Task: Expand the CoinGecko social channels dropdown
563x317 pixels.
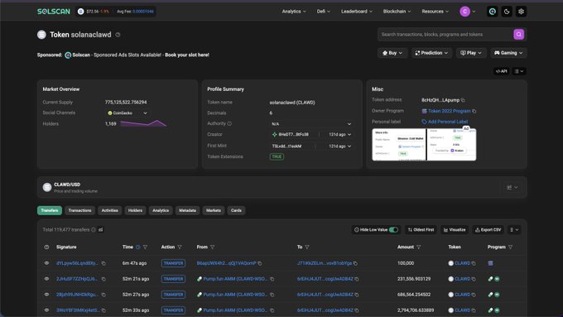Action: [127, 113]
